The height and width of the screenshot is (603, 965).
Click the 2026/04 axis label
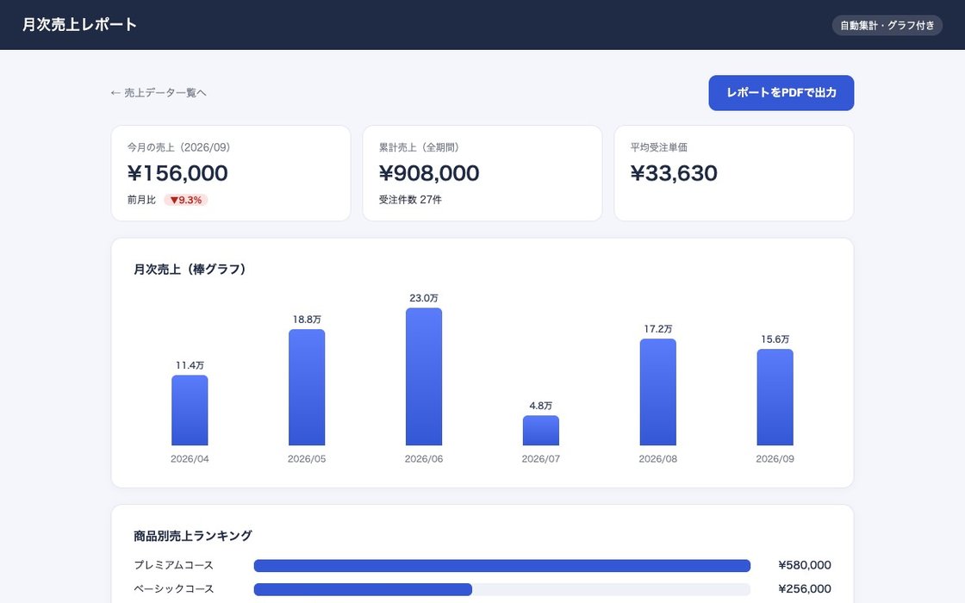(190, 459)
